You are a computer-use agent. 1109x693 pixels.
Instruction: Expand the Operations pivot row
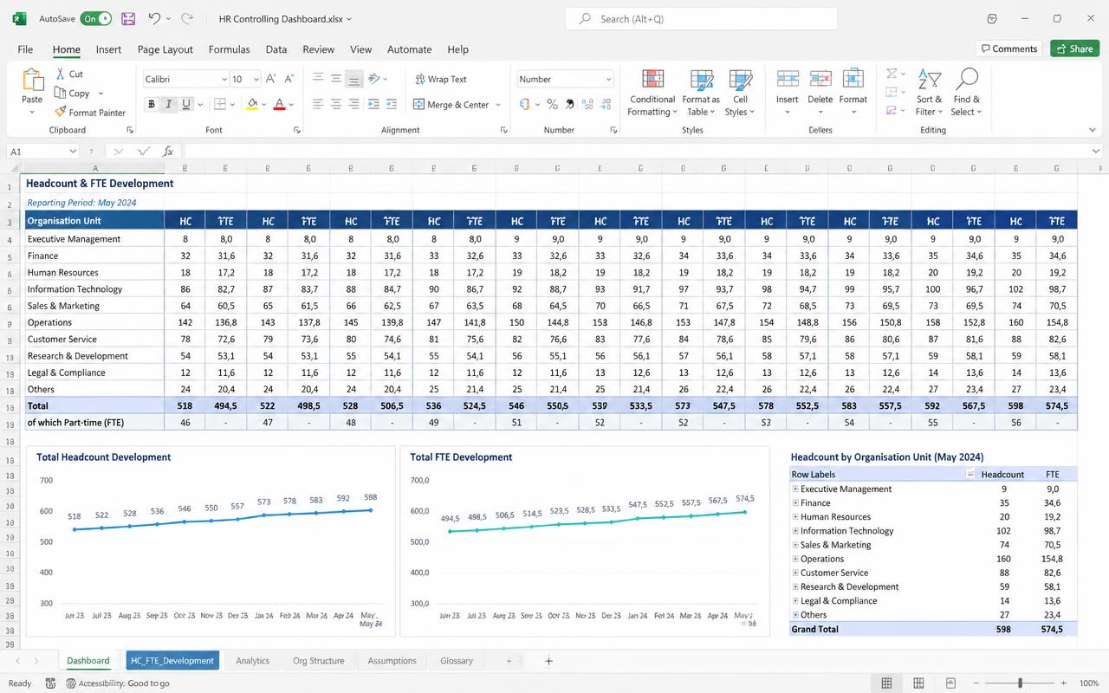click(795, 559)
